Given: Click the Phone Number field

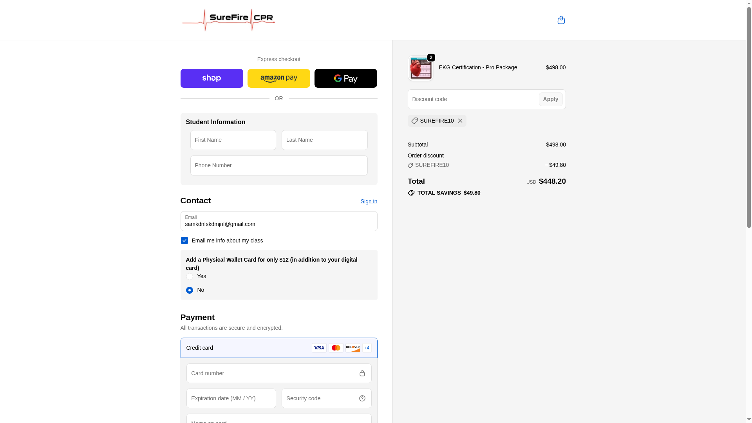Looking at the screenshot, I should [279, 165].
